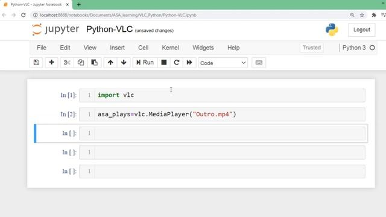Click into the selected empty code cell

[x=222, y=133]
